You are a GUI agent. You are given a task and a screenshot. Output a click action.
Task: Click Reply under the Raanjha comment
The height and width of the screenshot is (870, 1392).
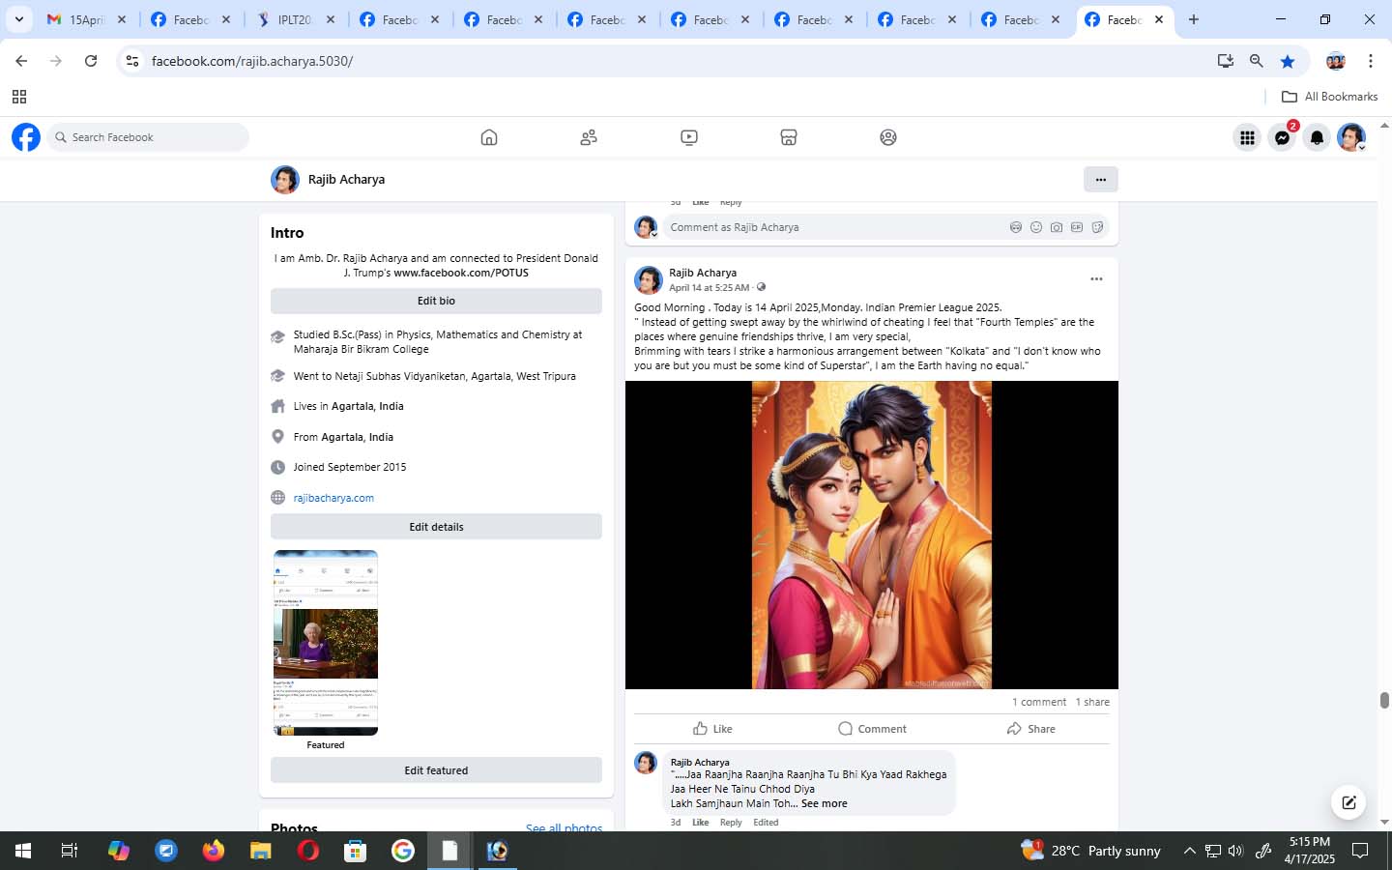(731, 823)
